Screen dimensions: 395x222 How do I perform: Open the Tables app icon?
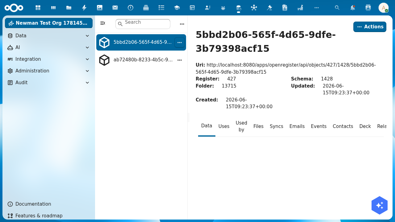tap(192, 8)
